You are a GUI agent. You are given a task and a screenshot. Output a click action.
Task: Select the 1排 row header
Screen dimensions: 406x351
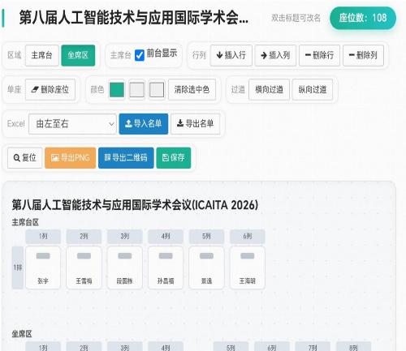tap(18, 268)
